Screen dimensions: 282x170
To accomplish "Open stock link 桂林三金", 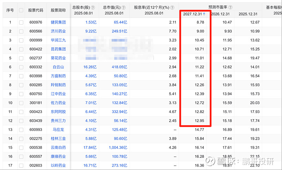I will coord(58,139).
